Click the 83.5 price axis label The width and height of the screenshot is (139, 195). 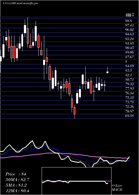click(x=128, y=70)
